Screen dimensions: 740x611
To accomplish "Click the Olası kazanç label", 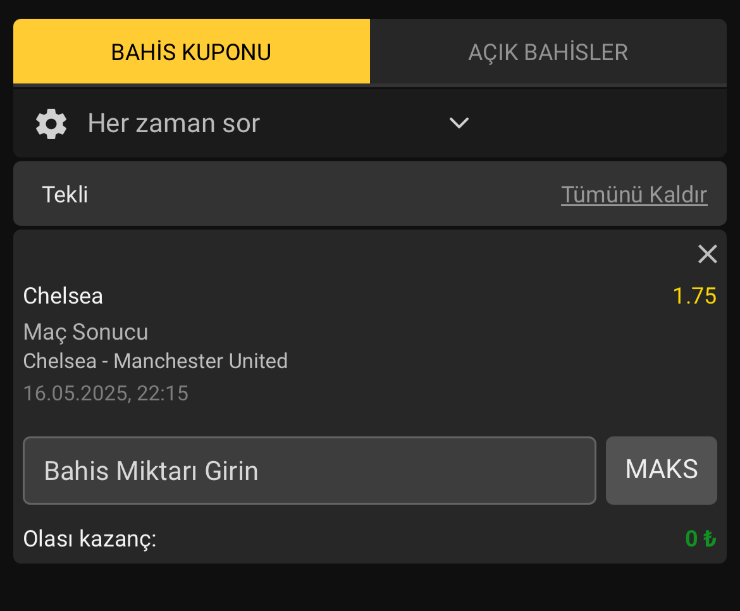I will click(x=90, y=539).
